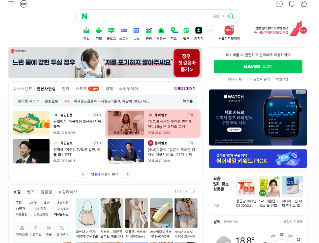Toggle 구독 subscribe for 동아일보

[191, 115]
